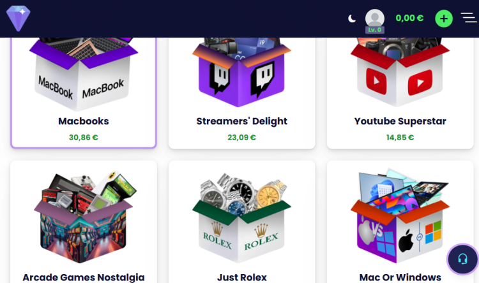The height and width of the screenshot is (283, 479).
Task: Click the Macbooks title link
Action: (84, 121)
